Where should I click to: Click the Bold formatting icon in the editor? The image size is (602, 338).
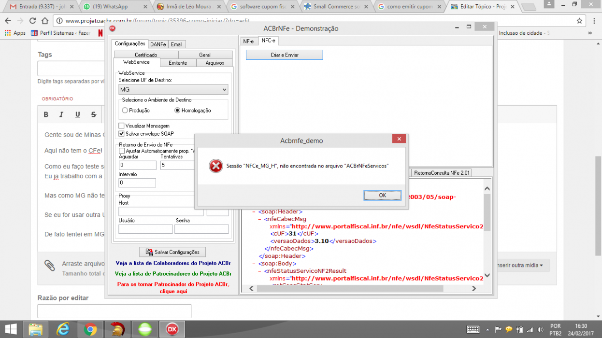46,114
